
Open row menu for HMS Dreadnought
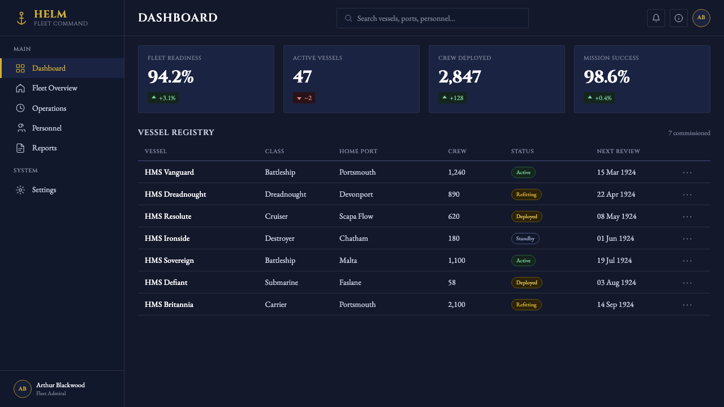click(687, 194)
